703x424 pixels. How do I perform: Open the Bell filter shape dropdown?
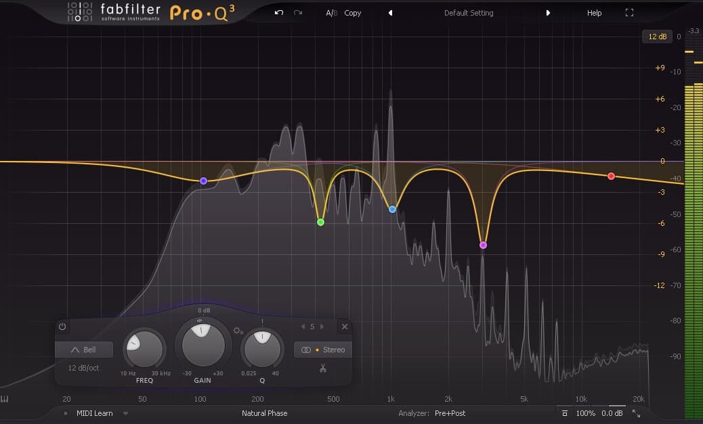pos(84,350)
